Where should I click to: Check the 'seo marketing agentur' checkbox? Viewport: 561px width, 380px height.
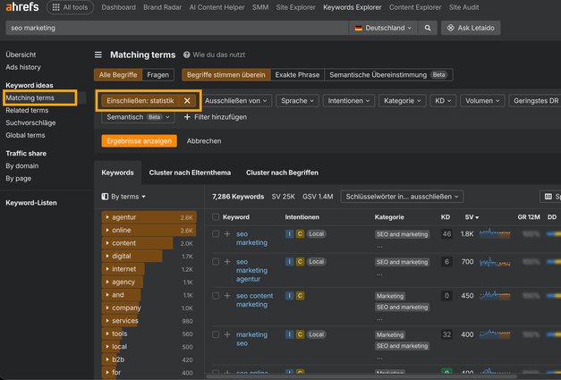coord(216,262)
